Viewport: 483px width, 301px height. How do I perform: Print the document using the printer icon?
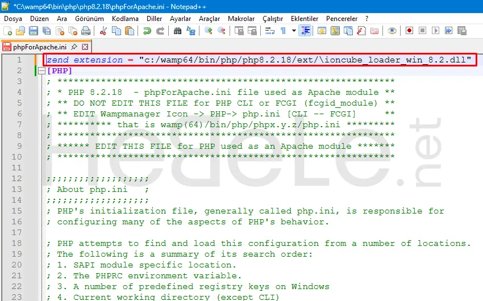point(86,31)
